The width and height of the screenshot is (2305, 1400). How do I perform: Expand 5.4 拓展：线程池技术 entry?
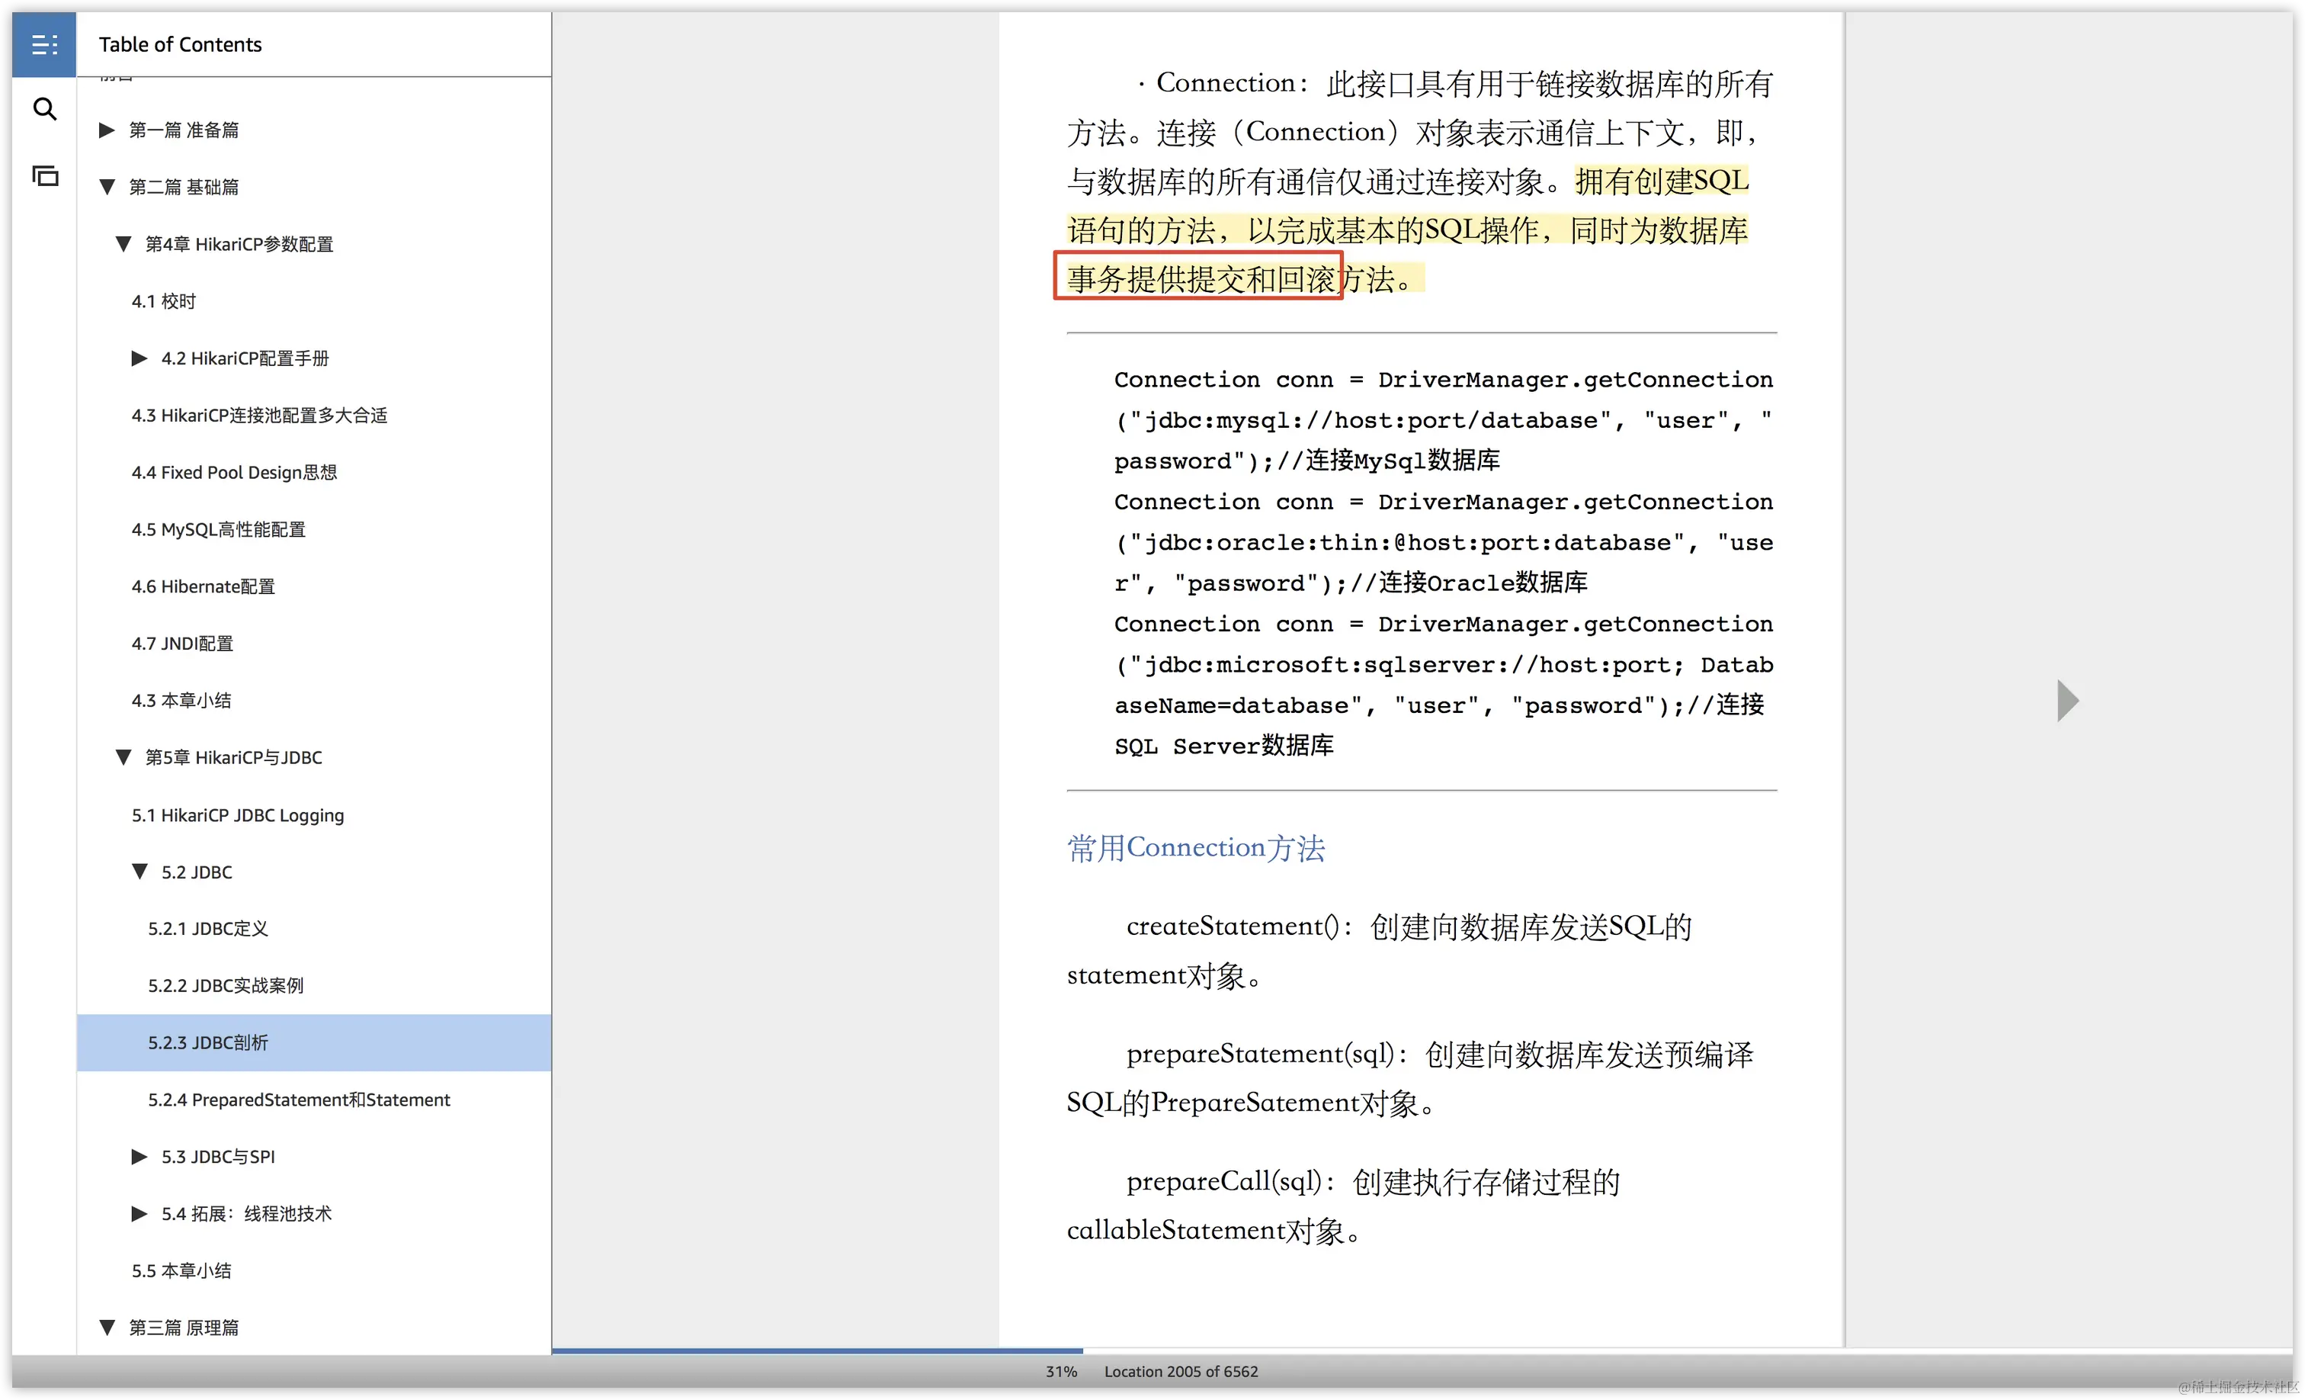[x=139, y=1214]
